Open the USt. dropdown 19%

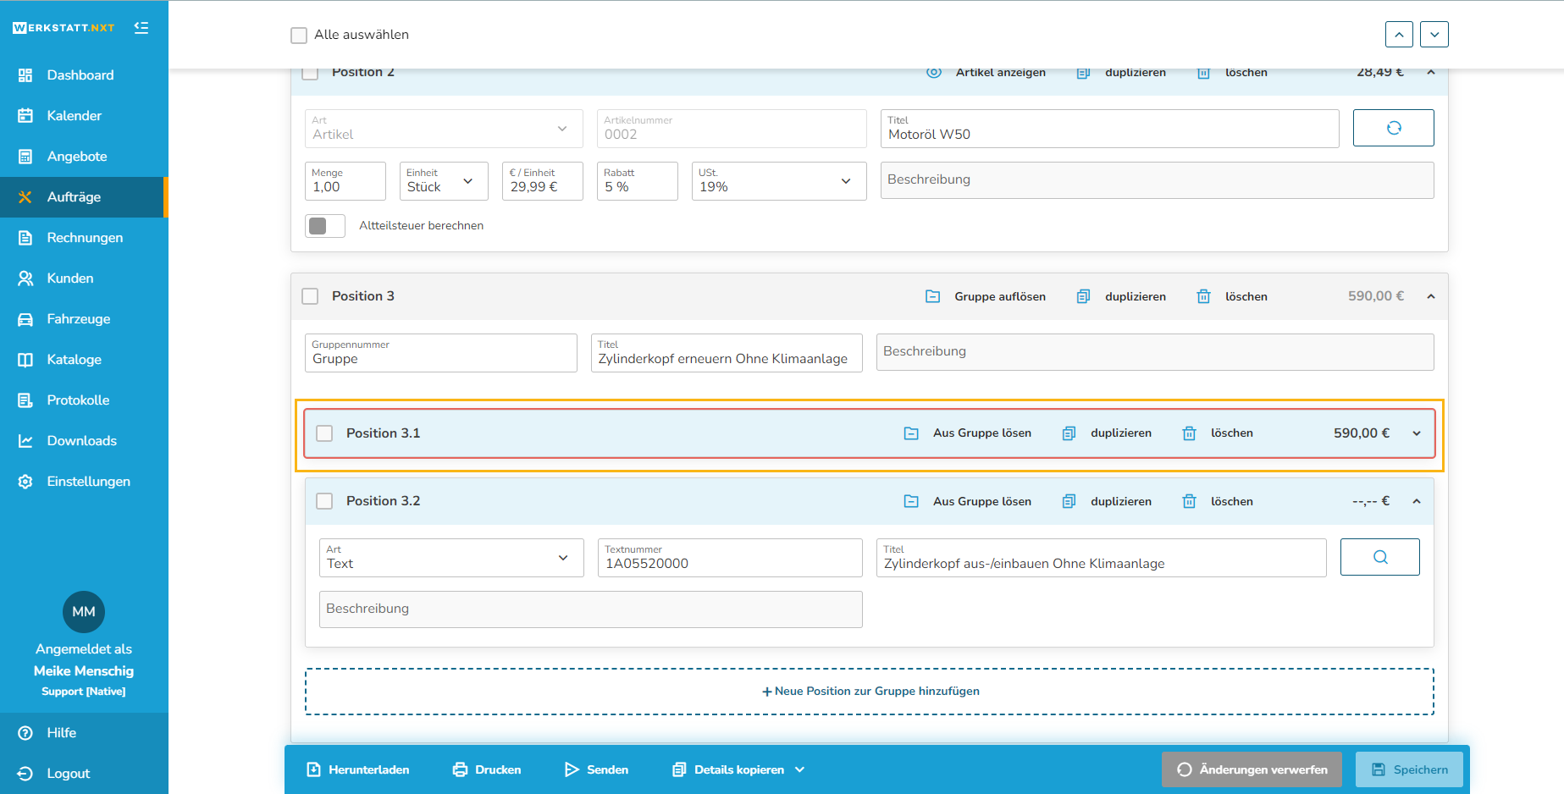779,181
